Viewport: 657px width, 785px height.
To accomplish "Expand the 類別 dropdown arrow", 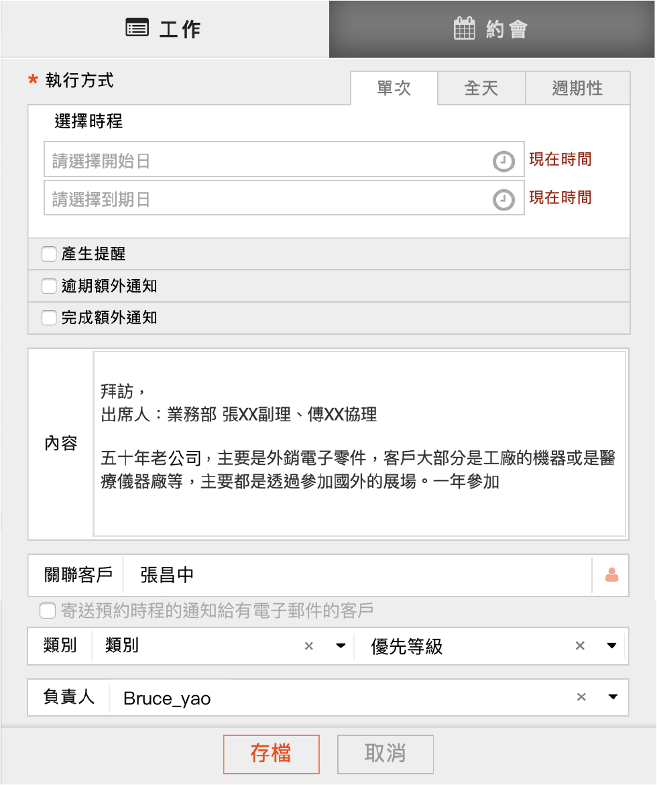I will (341, 646).
